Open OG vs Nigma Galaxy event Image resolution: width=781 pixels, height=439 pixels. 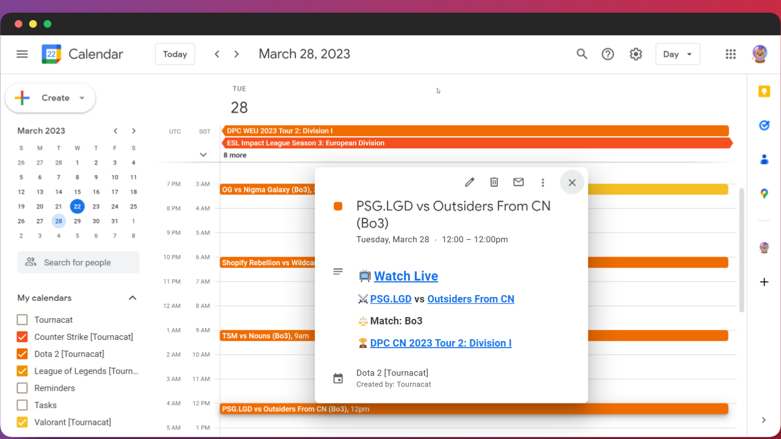[267, 190]
